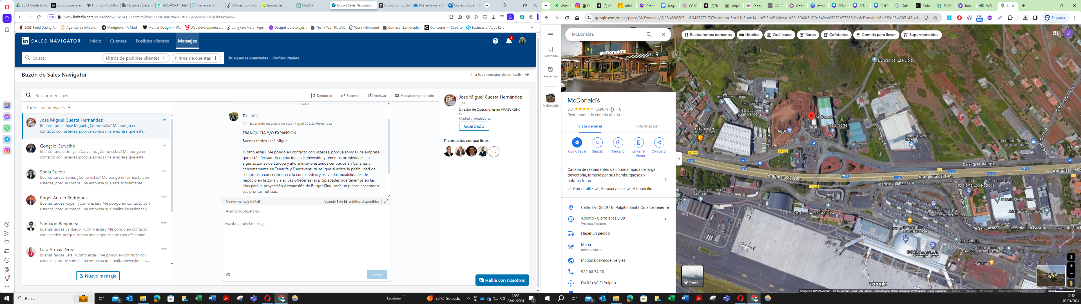1081x304 pixels.
Task: Open WhatsApp in the Opera sidebar
Action: [7, 128]
